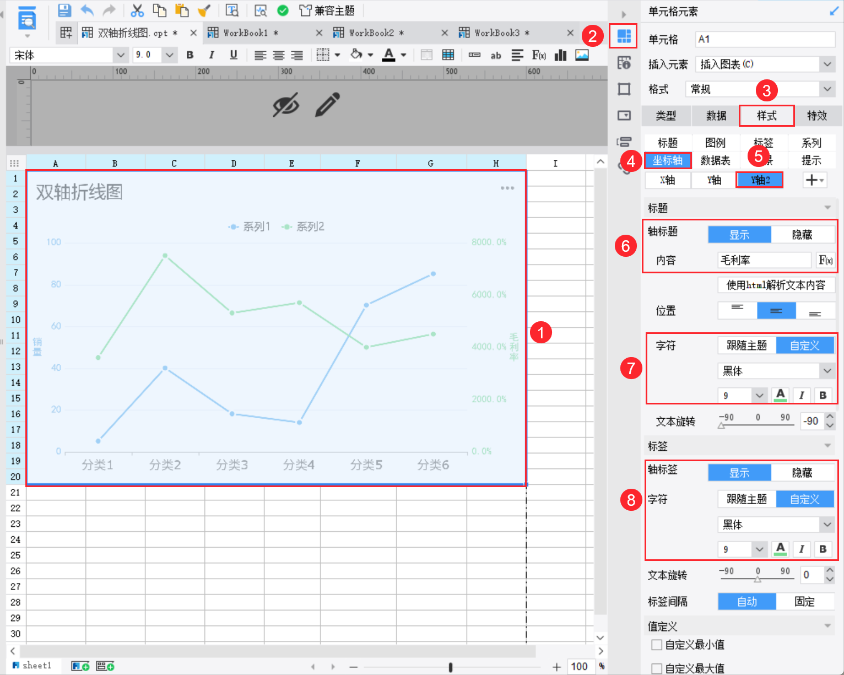
Task: Select the X轴 axis tab
Action: point(667,180)
